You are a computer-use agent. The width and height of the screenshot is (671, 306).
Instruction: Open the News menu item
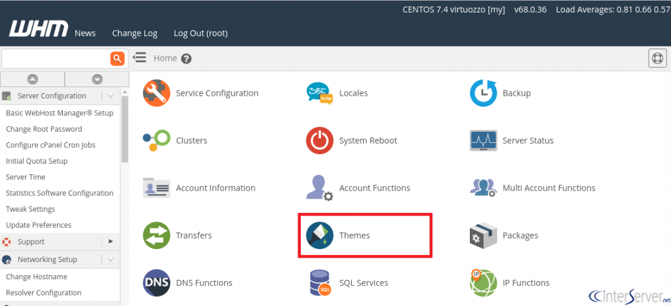click(85, 33)
